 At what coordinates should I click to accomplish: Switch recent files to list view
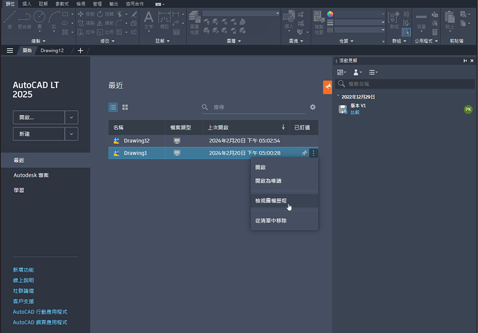point(113,107)
